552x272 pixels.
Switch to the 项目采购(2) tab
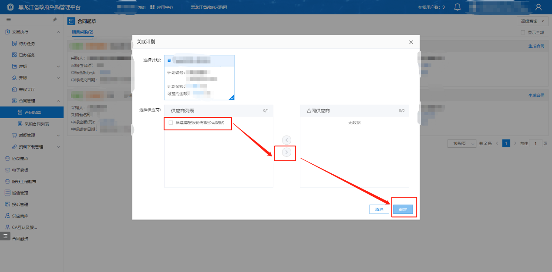tap(82, 33)
